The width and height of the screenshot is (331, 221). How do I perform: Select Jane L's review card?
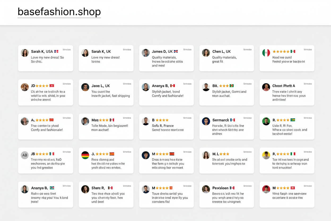106,92
